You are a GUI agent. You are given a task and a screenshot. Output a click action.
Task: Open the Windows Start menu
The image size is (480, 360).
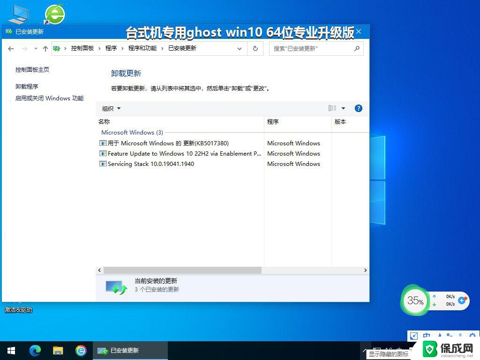point(11,351)
